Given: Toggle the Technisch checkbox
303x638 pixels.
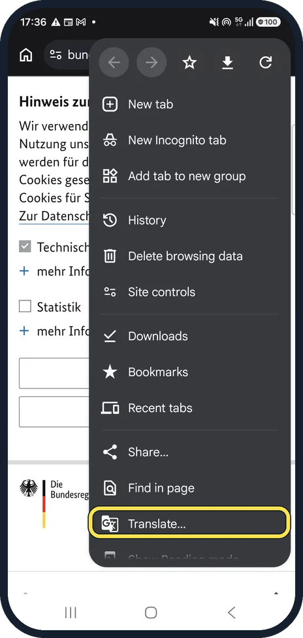Looking at the screenshot, I should point(25,247).
